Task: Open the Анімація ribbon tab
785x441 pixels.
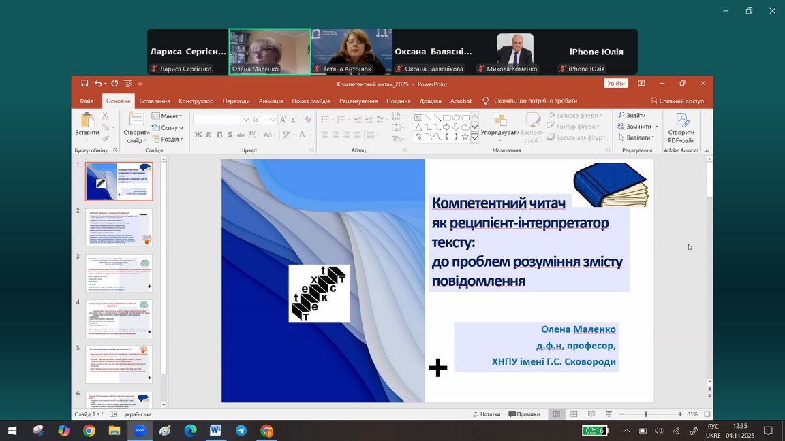Action: (271, 101)
